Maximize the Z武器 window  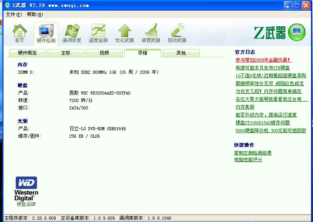point(297,5)
